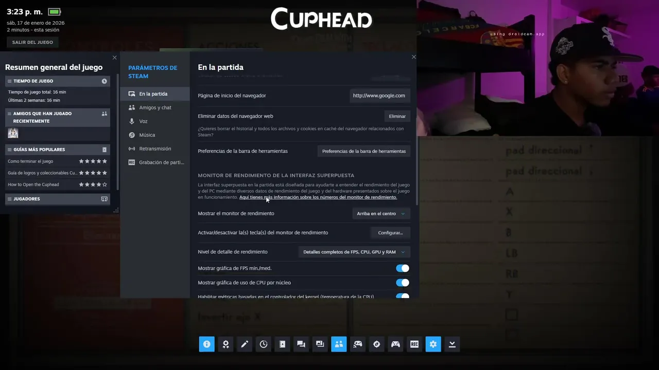Click the 'sáb, 17 de enero de 2026' date
Image resolution: width=659 pixels, height=370 pixels.
coord(36,23)
